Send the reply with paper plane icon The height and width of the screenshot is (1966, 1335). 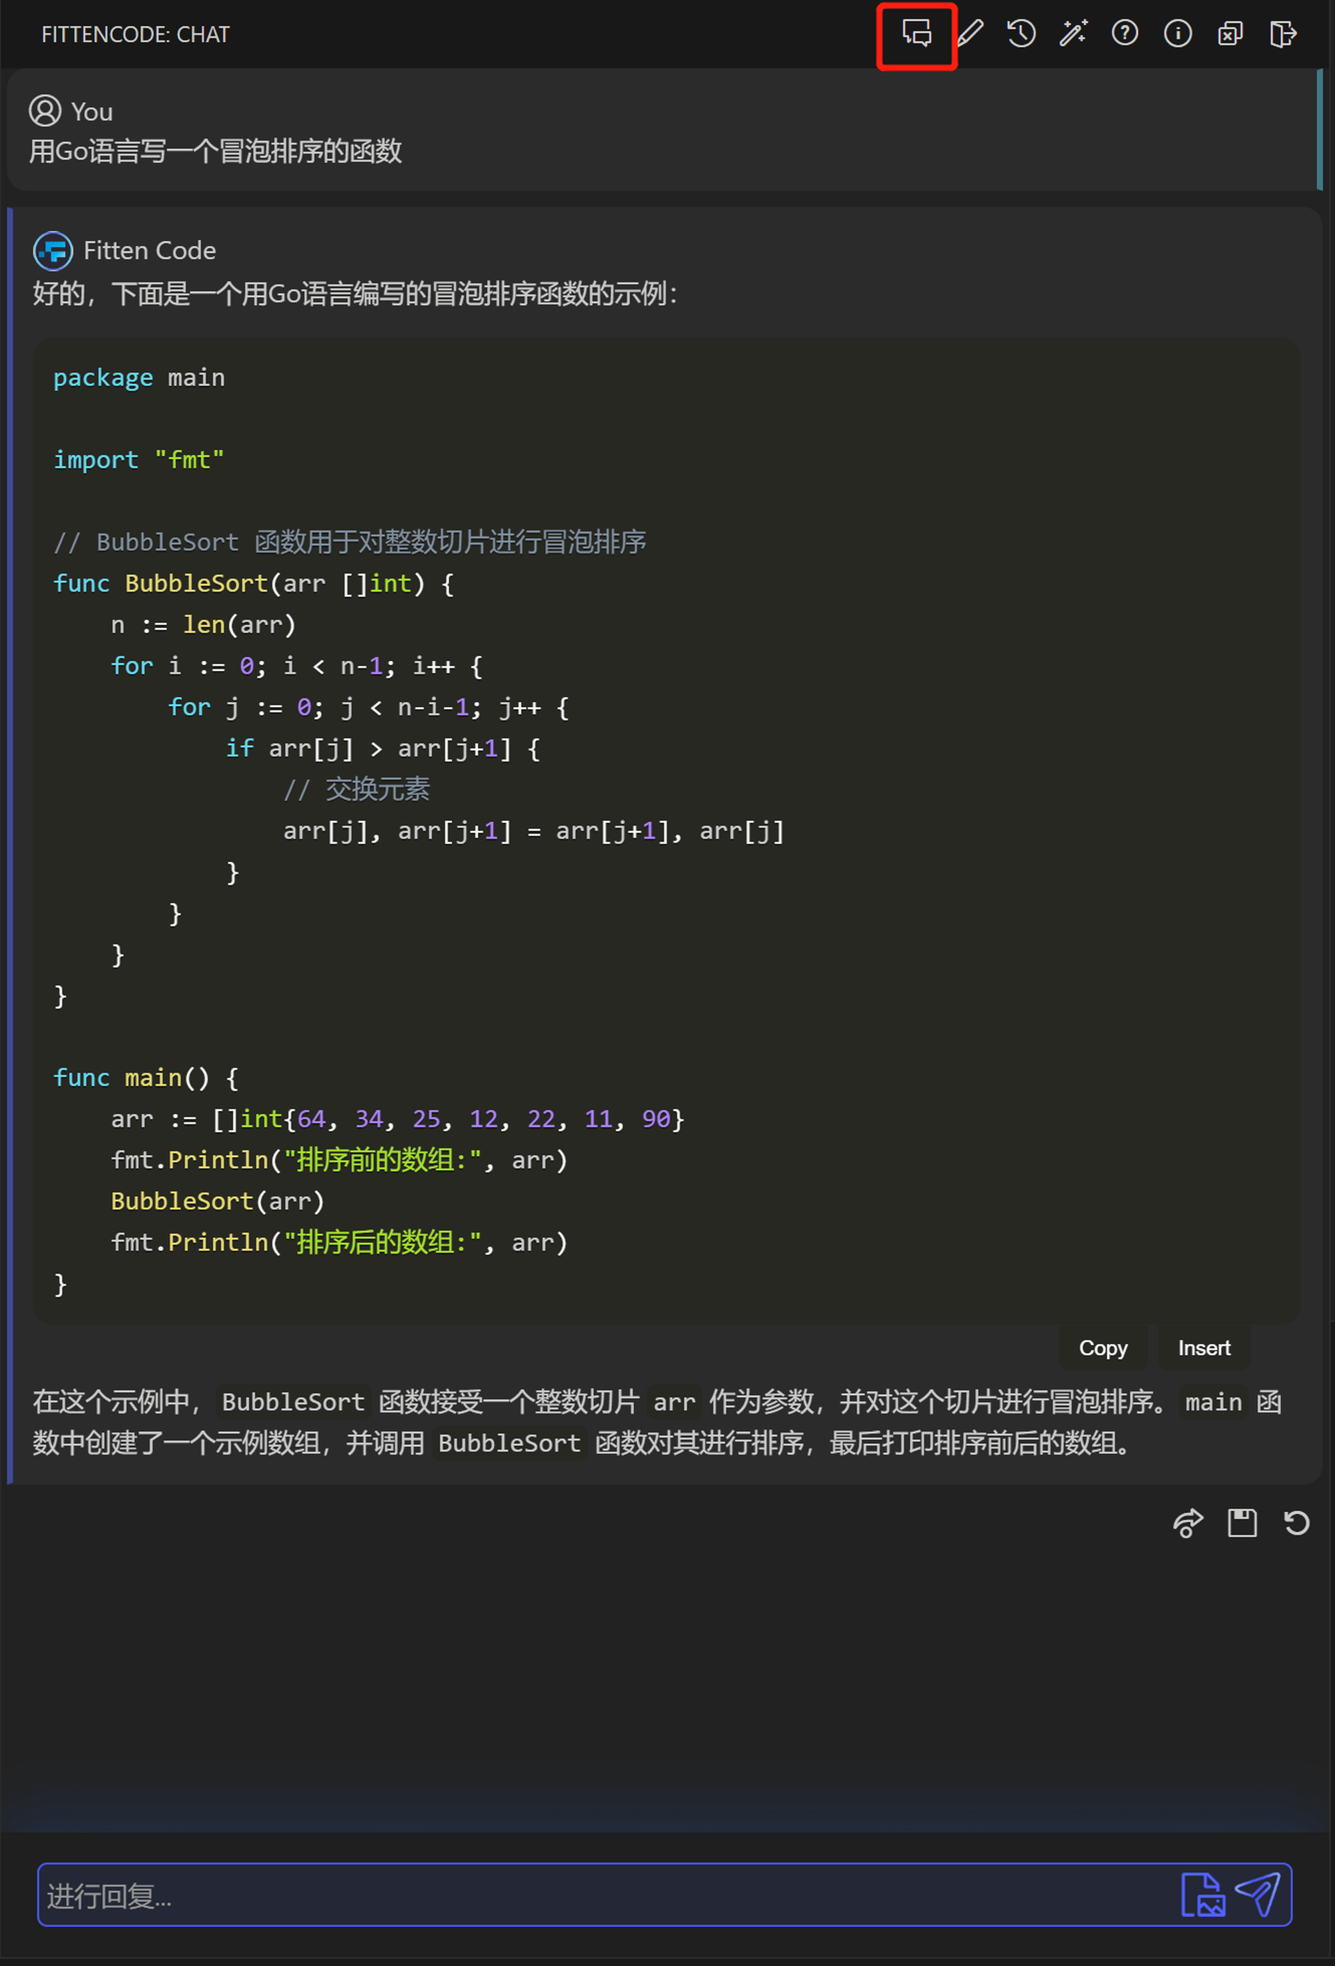click(1258, 1895)
